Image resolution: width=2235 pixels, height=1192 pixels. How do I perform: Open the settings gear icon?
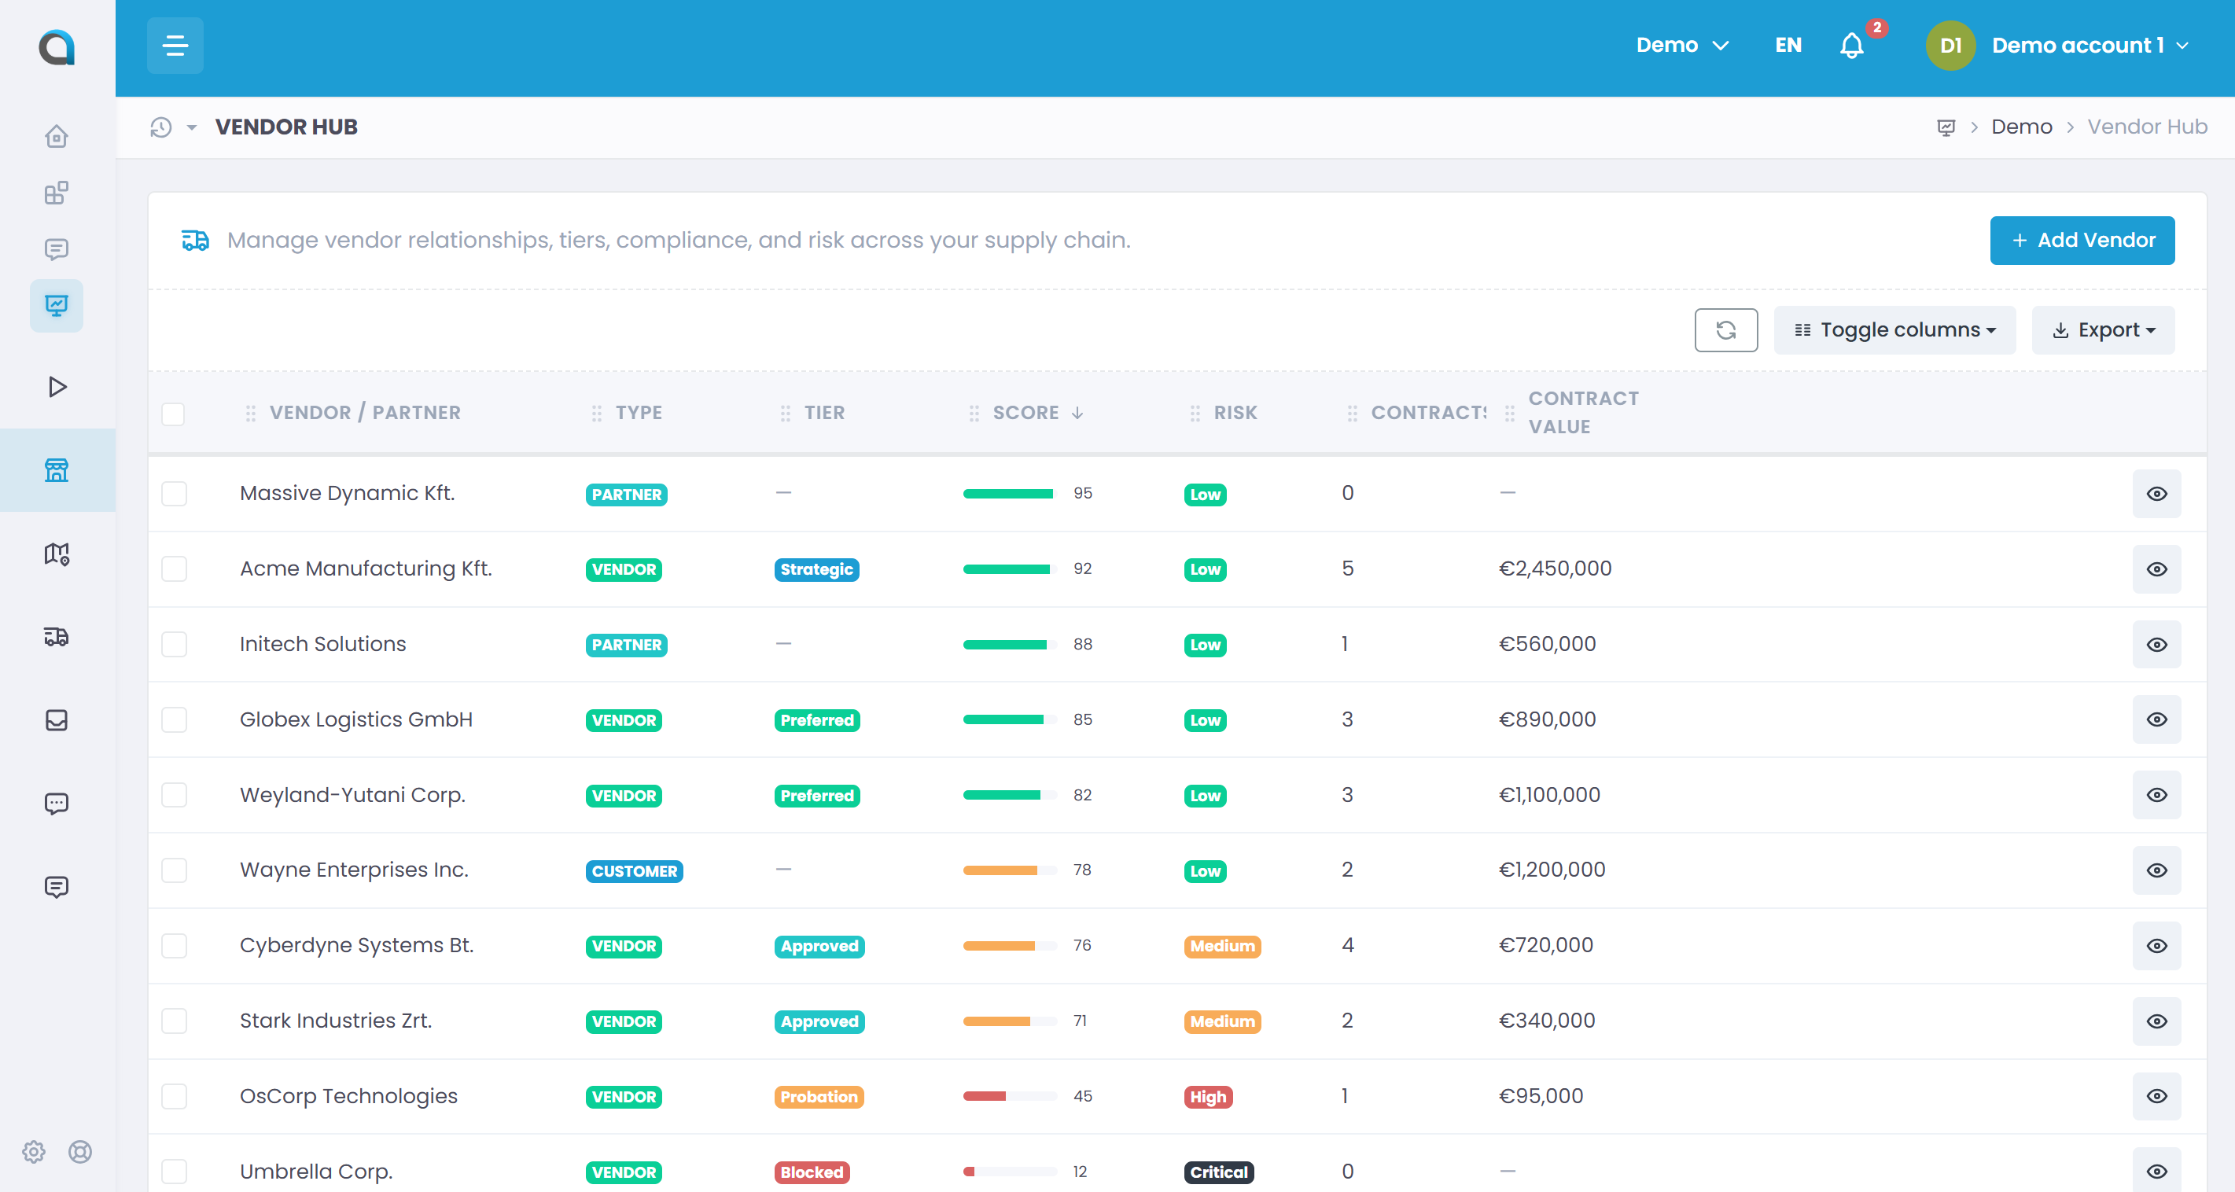[34, 1151]
